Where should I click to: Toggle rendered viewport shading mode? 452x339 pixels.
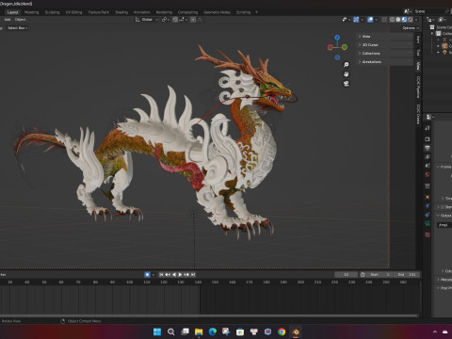click(x=410, y=20)
